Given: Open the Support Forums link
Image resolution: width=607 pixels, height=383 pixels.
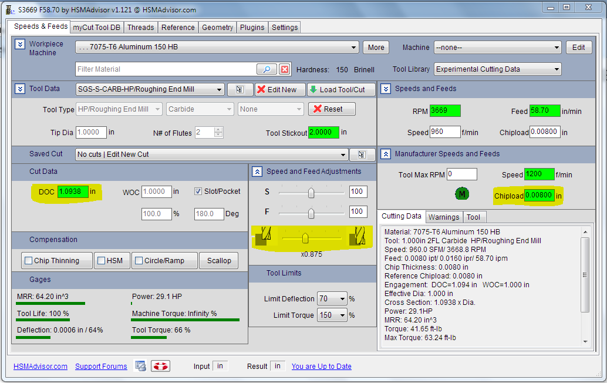Looking at the screenshot, I should pos(101,367).
